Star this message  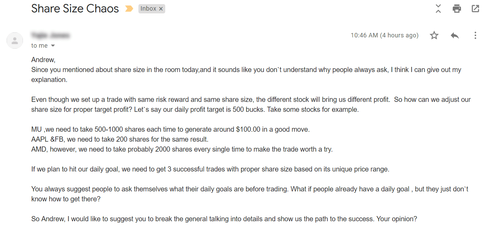tap(434, 35)
